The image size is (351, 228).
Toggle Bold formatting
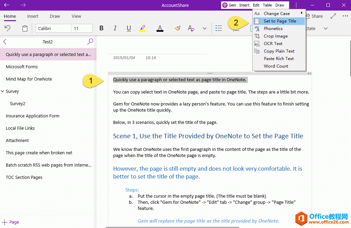101,28
